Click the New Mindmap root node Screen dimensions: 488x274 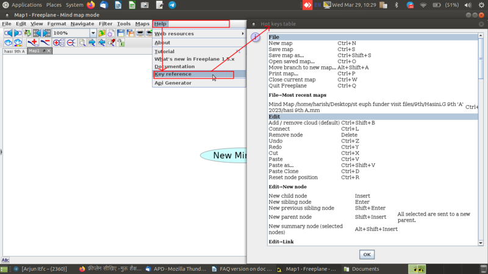click(223, 155)
